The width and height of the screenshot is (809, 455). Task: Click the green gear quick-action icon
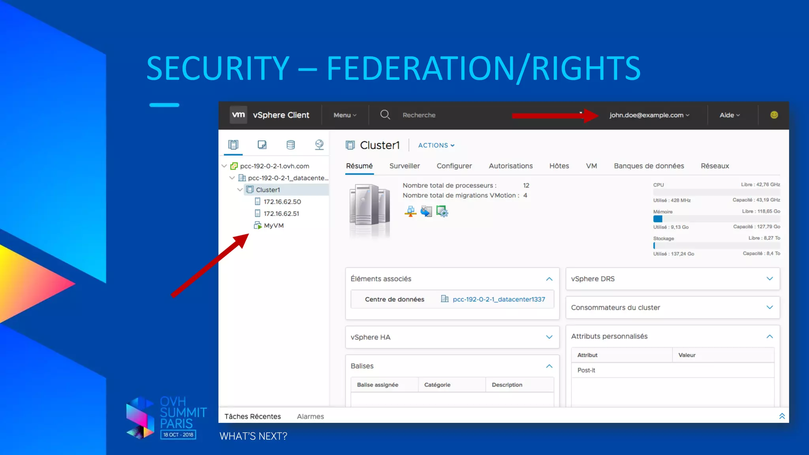point(442,211)
